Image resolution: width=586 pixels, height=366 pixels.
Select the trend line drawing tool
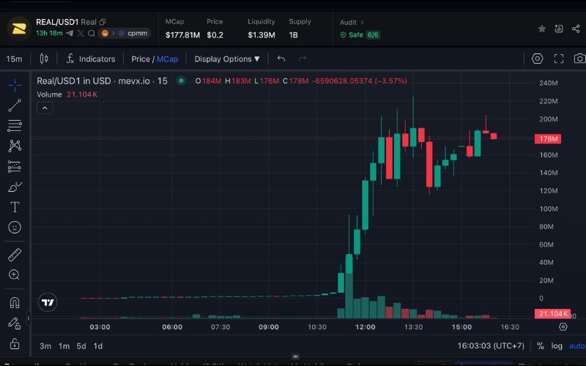point(14,105)
